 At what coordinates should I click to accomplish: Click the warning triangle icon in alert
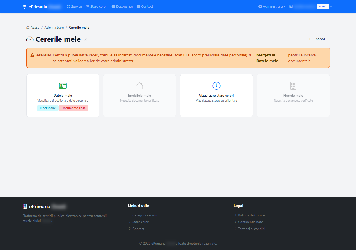point(33,55)
